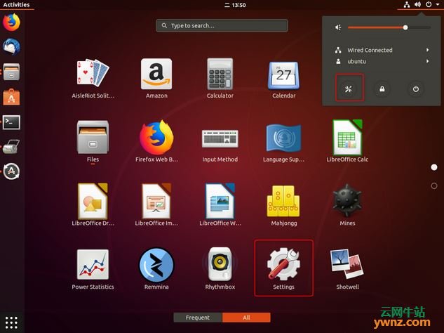Launch the Remmina remote desktop client
Image resolution: width=444 pixels, height=333 pixels.
click(x=156, y=268)
